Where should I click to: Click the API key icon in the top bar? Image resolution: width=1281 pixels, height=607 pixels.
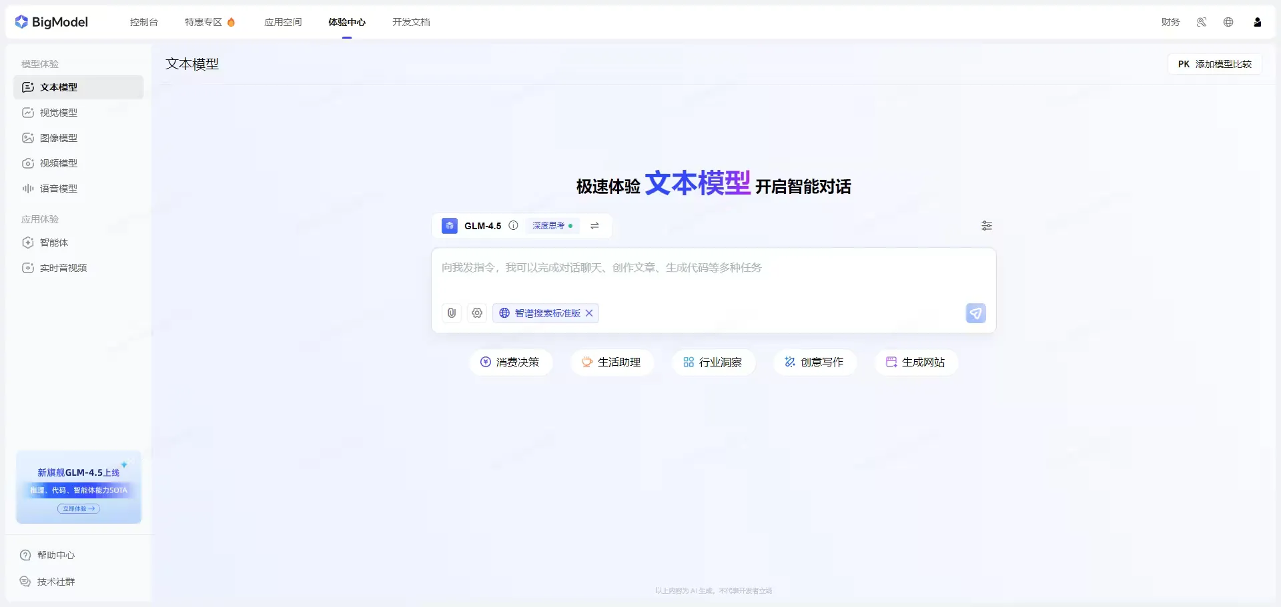1201,22
